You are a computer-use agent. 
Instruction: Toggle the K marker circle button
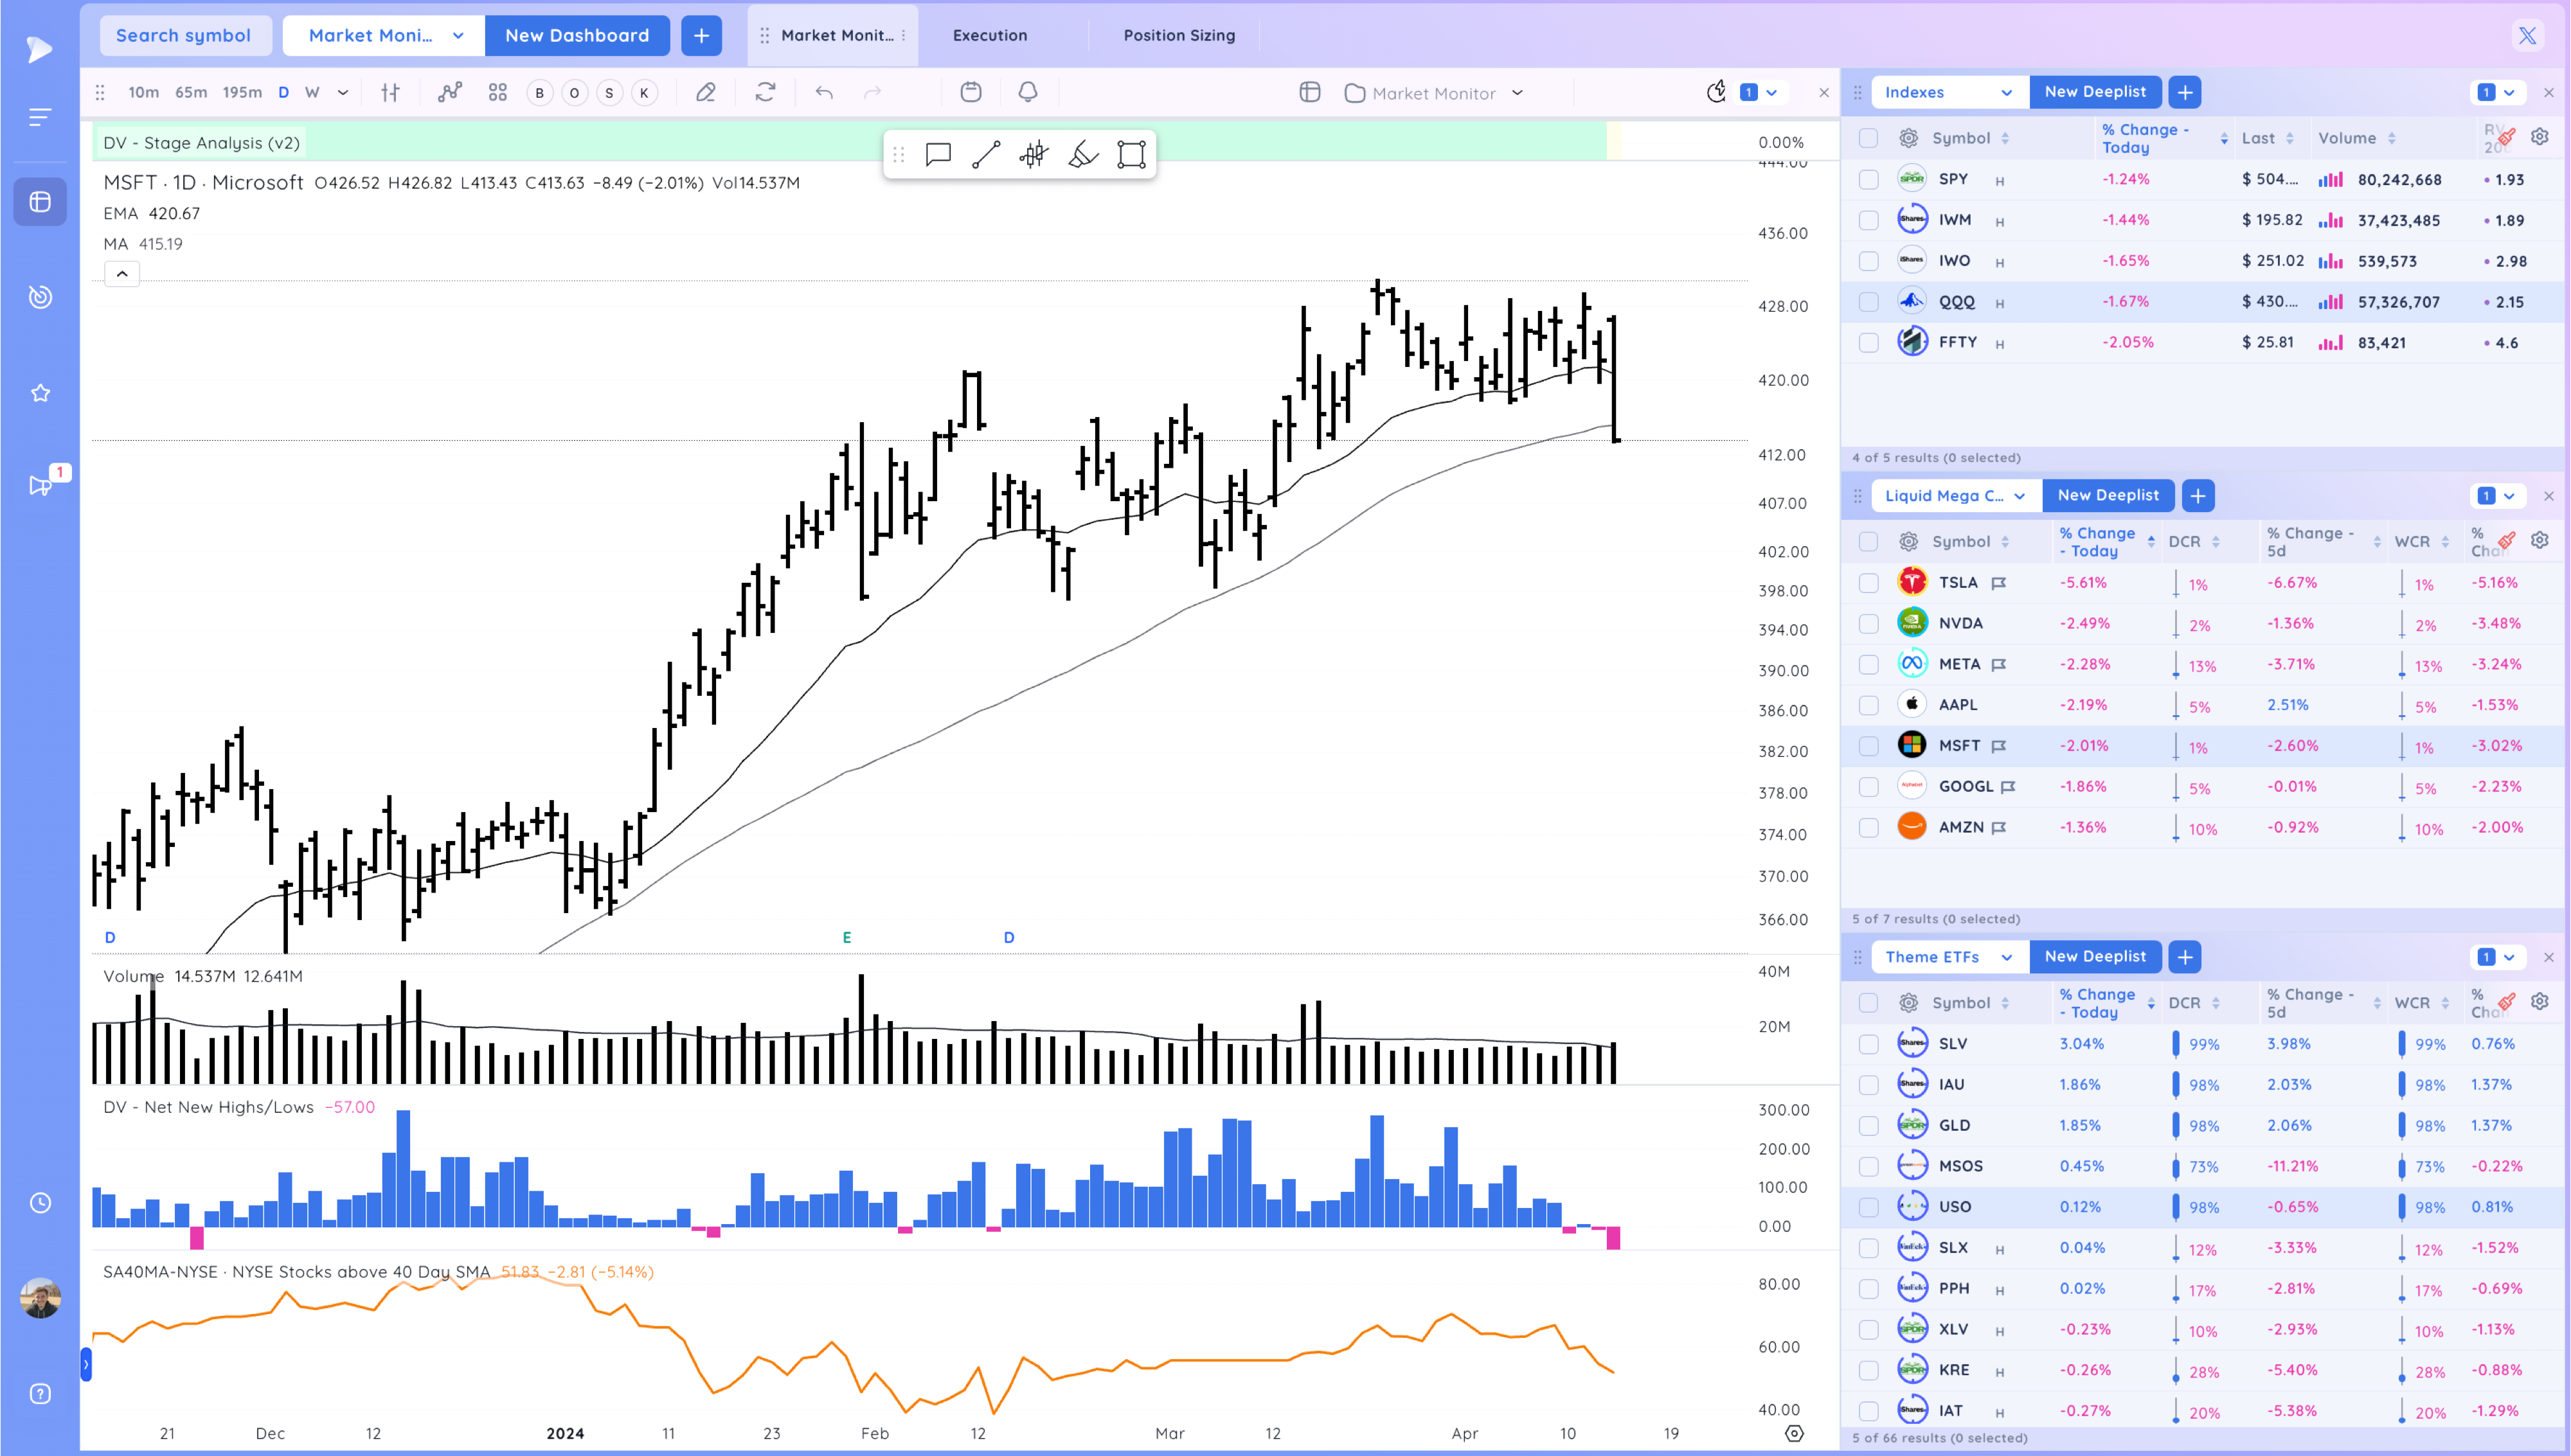pos(644,93)
